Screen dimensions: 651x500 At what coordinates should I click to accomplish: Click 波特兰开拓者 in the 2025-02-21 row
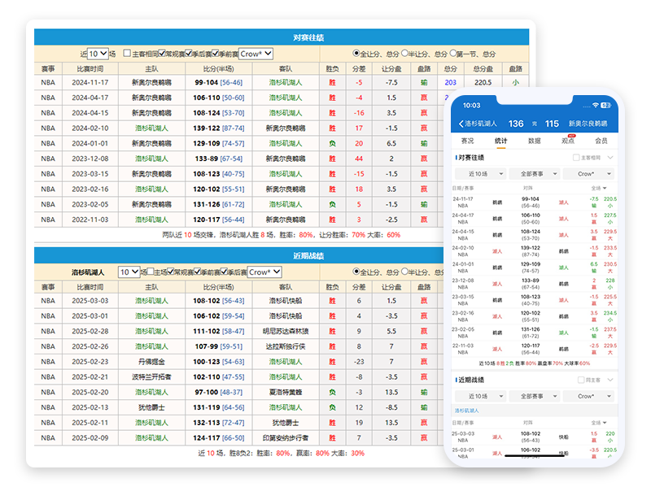tap(151, 376)
